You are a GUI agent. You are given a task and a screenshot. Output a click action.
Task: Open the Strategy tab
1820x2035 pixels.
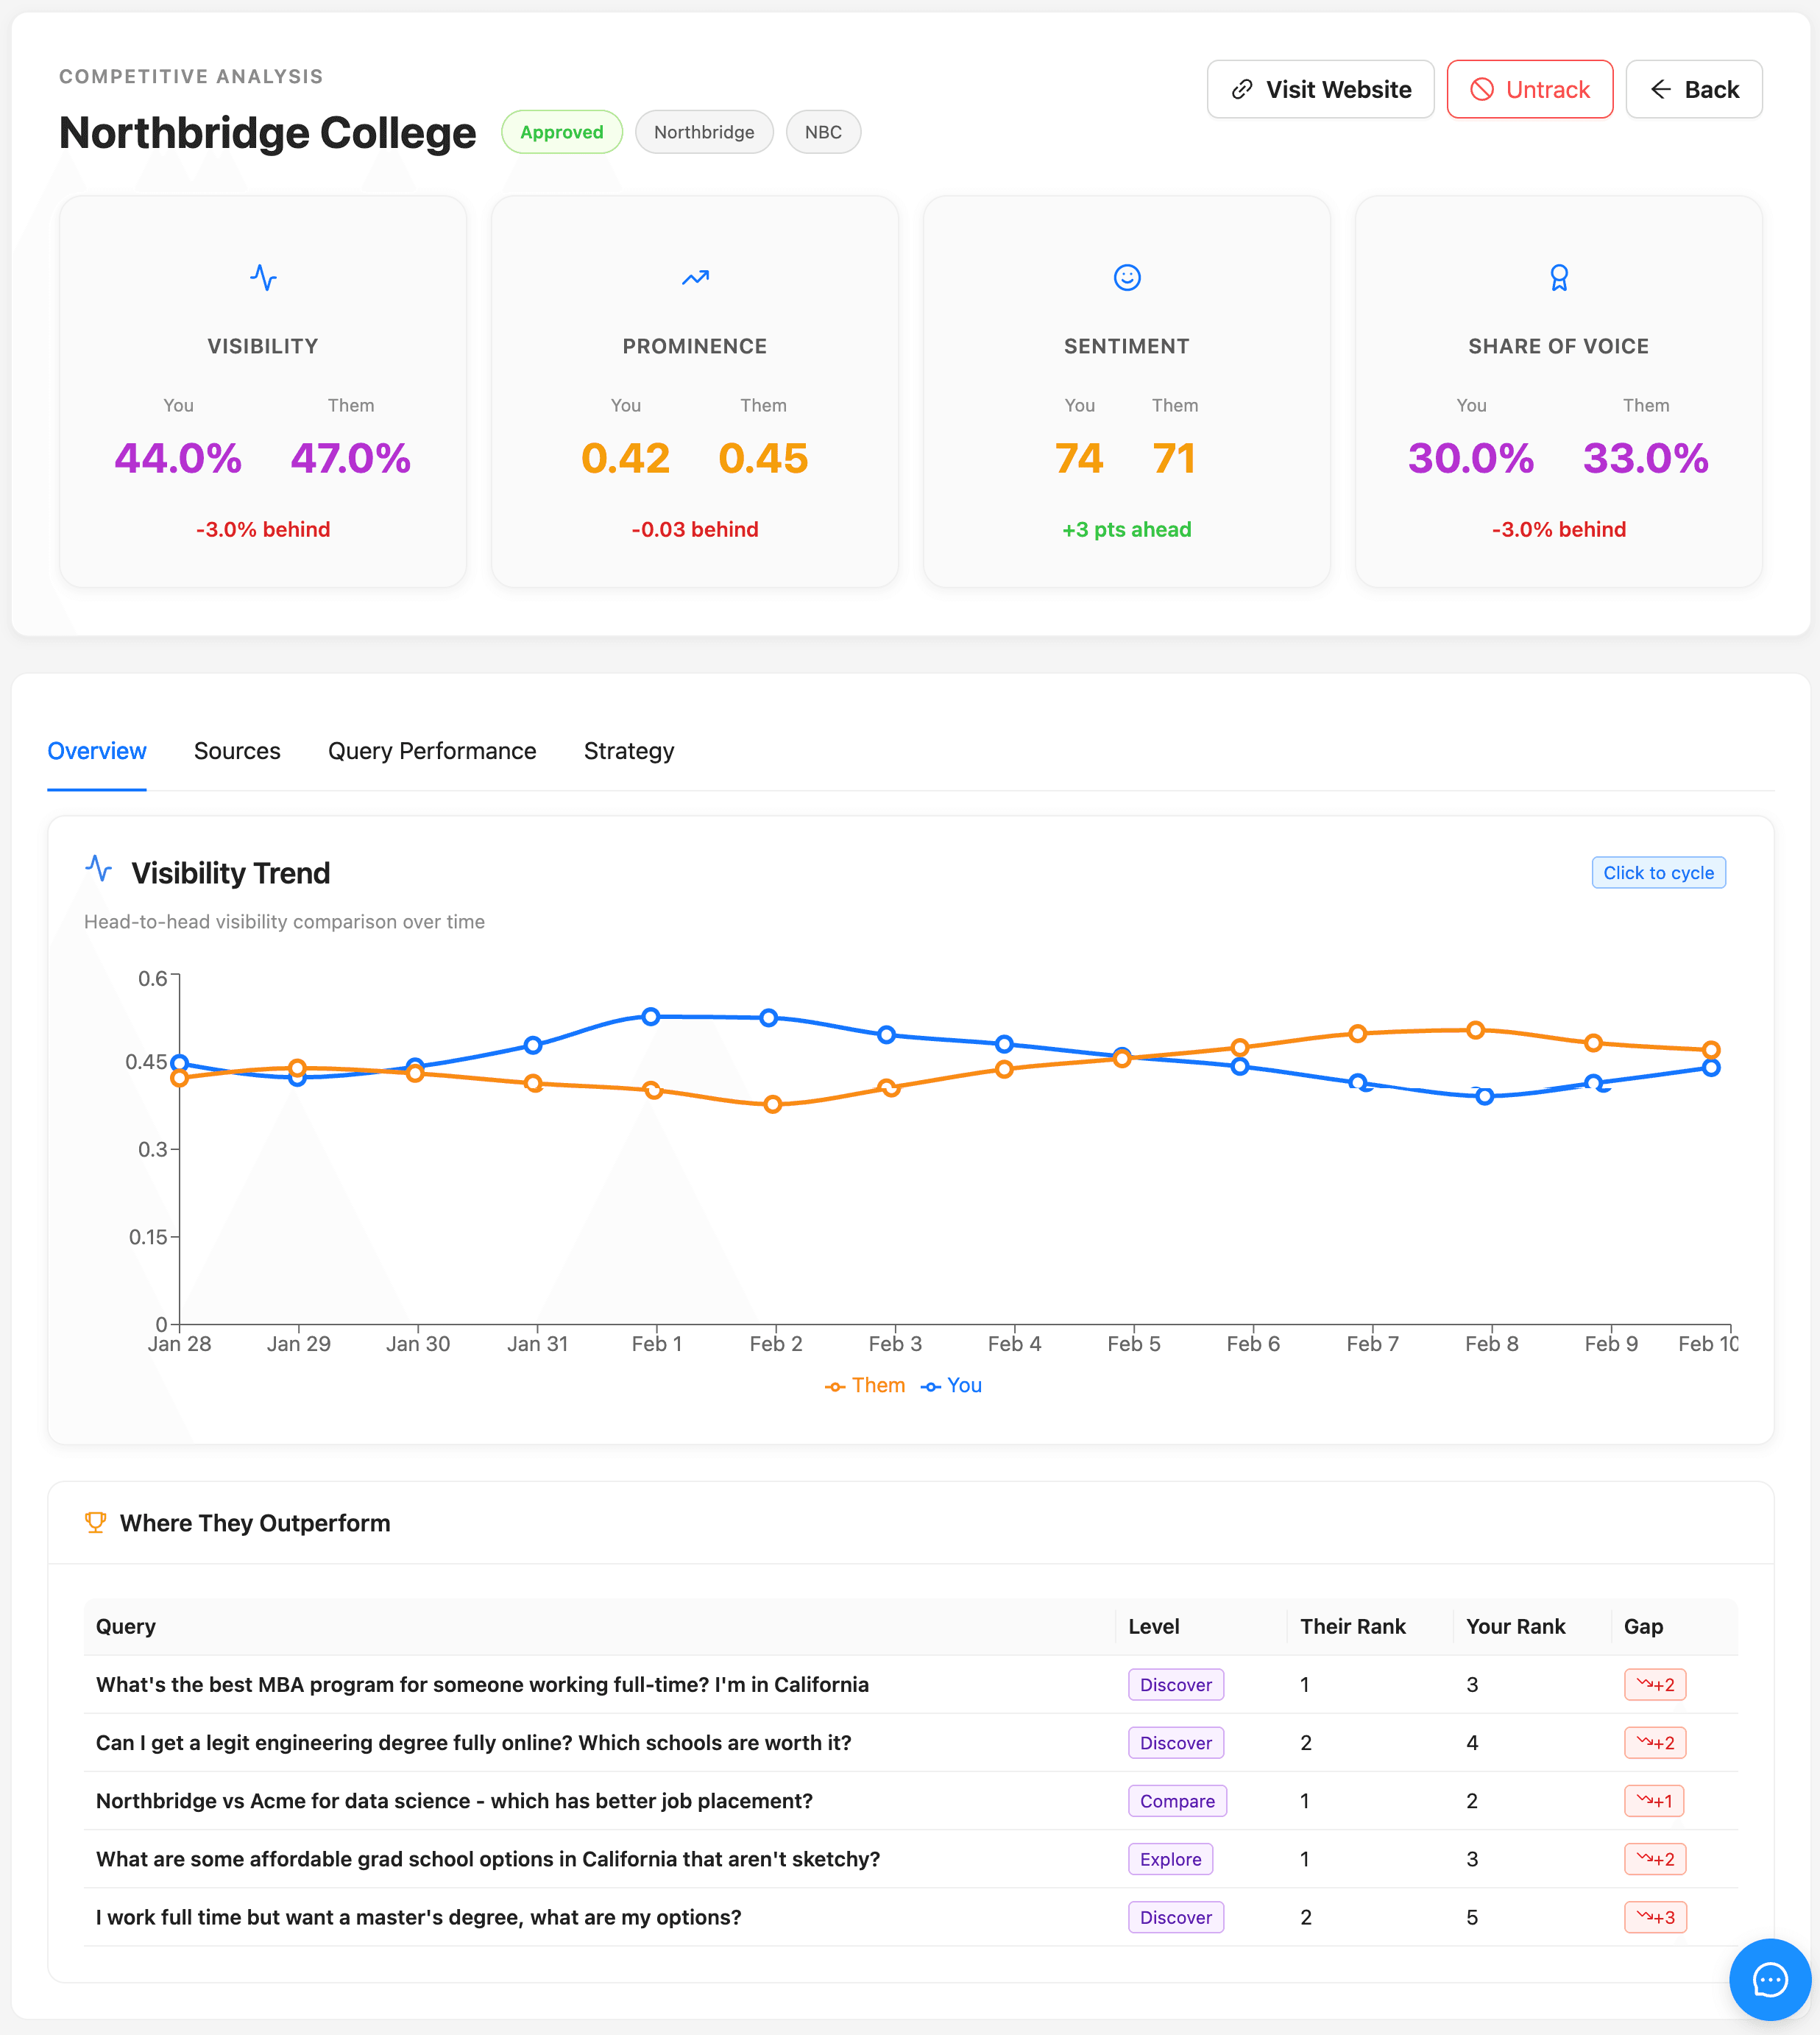pyautogui.click(x=628, y=750)
